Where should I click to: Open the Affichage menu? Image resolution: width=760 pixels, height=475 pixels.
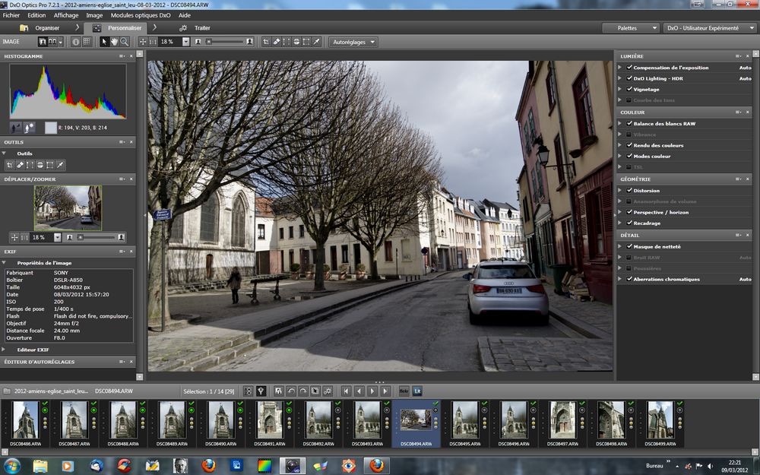(66, 15)
